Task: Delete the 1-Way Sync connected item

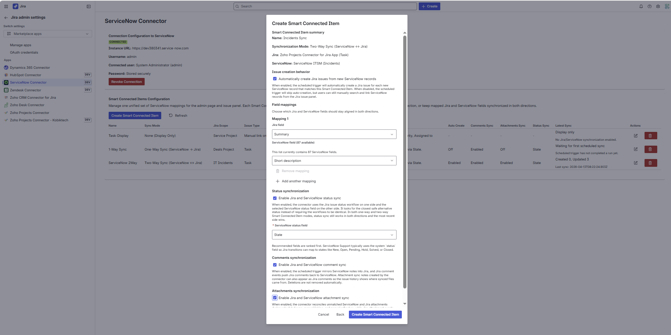Action: 651,149
